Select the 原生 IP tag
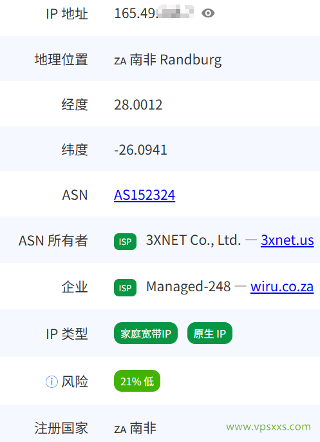 click(210, 334)
